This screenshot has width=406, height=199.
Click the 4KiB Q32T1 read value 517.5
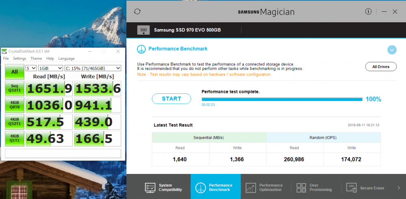(x=49, y=122)
